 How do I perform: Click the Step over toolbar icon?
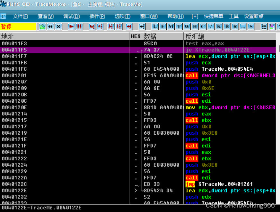pyautogui.click(x=100, y=27)
